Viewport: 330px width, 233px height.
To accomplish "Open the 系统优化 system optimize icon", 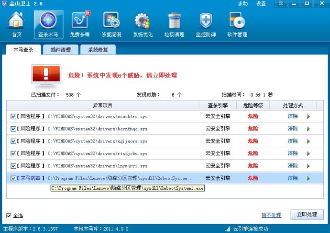I will [x=143, y=21].
